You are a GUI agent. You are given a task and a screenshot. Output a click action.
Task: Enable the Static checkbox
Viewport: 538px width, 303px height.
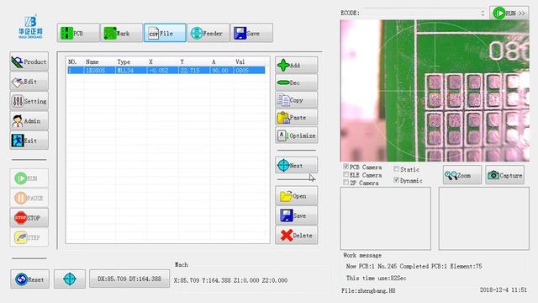pyautogui.click(x=396, y=169)
